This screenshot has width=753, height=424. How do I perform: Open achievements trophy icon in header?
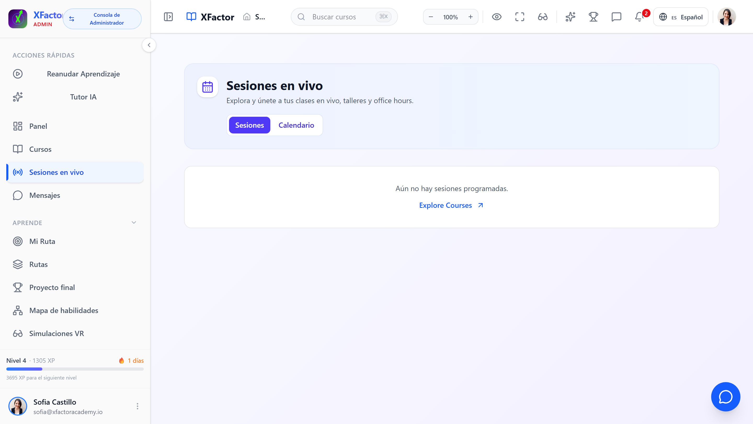coord(594,17)
